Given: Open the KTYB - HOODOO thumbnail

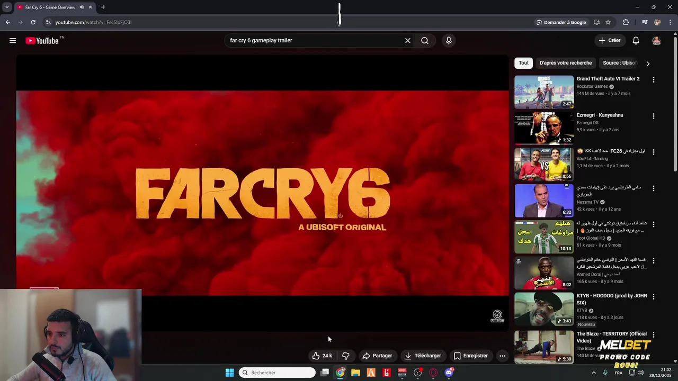Looking at the screenshot, I should [544, 310].
